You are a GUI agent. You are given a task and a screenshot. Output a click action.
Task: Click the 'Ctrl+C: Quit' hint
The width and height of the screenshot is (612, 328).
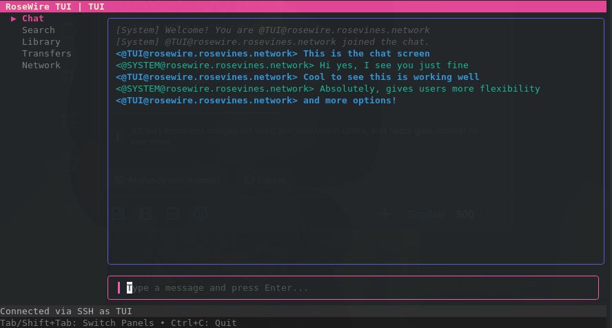204,323
